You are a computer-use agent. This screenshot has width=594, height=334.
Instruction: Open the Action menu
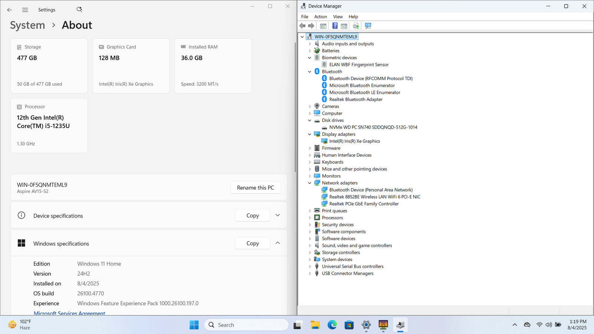pos(320,17)
